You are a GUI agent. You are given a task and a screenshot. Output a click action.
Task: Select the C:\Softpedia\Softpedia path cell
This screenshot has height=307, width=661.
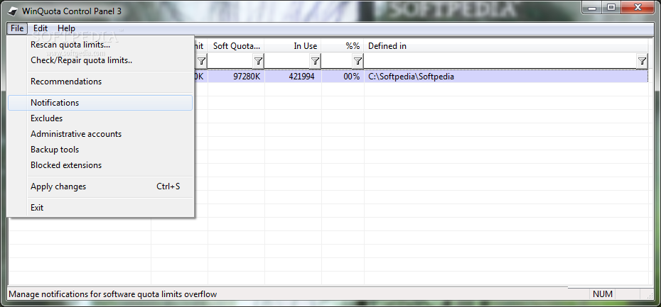pyautogui.click(x=506, y=77)
